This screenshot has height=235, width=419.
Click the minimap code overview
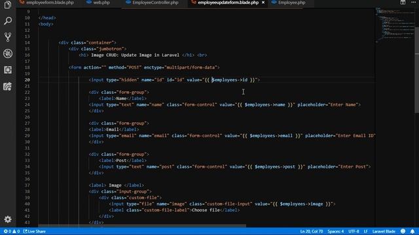395,25
